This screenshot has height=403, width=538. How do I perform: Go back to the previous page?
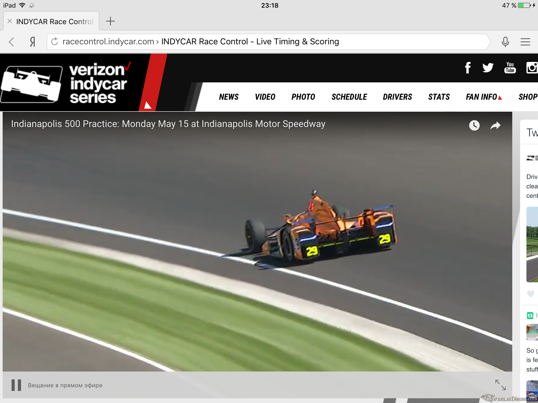pos(11,42)
